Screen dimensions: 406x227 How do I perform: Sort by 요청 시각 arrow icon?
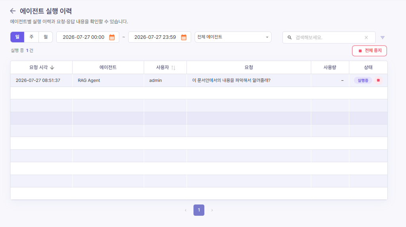pos(52,68)
